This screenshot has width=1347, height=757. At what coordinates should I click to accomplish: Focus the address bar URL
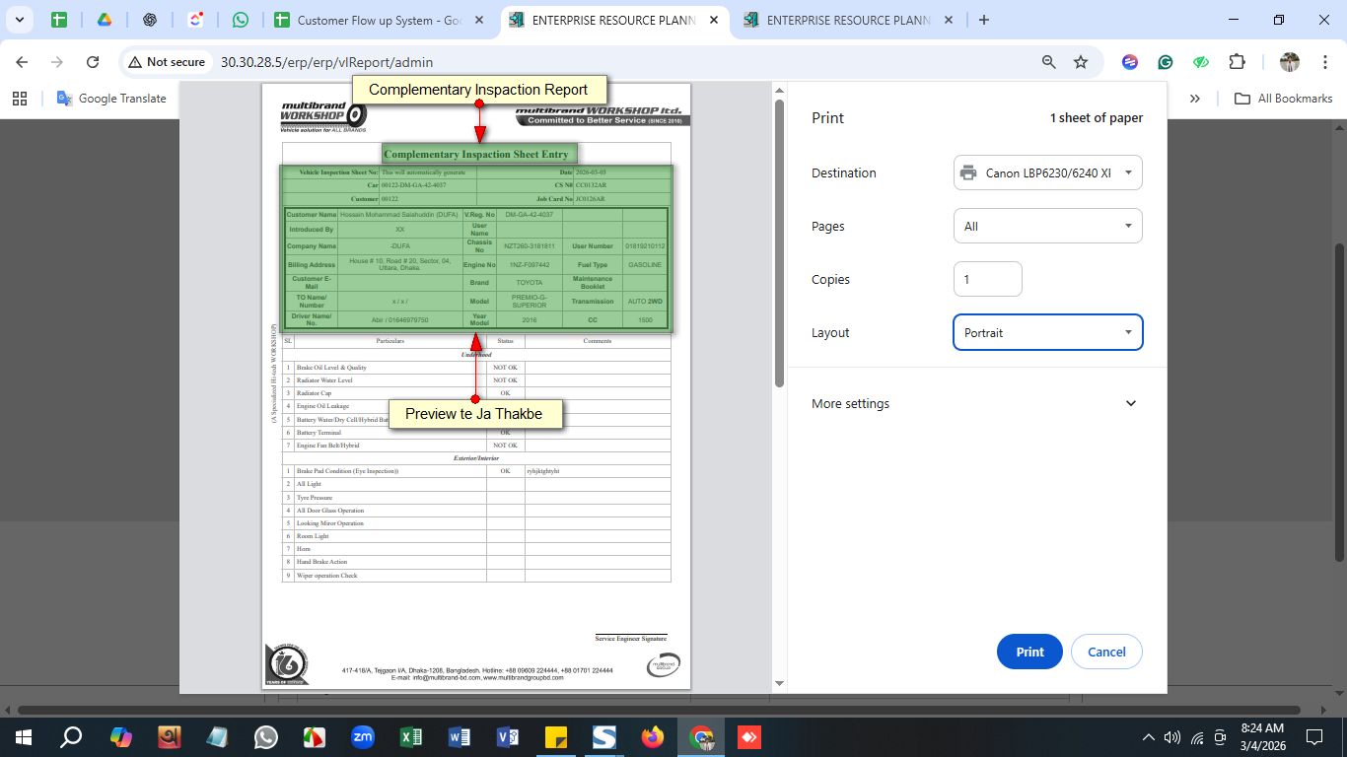pos(326,62)
